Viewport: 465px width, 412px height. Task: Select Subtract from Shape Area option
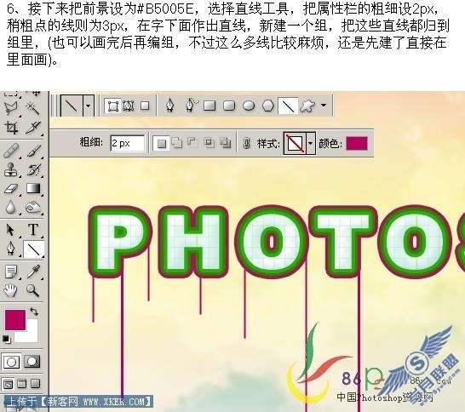pyautogui.click(x=192, y=143)
